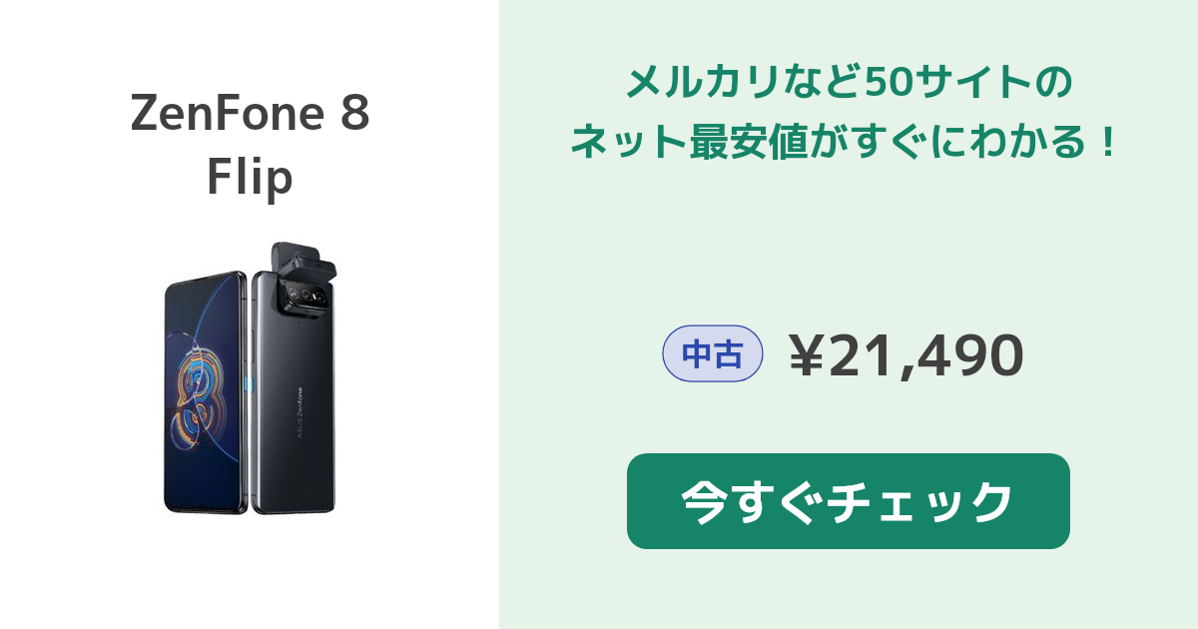
Task: Click the flip camera module on phone
Action: [302, 279]
